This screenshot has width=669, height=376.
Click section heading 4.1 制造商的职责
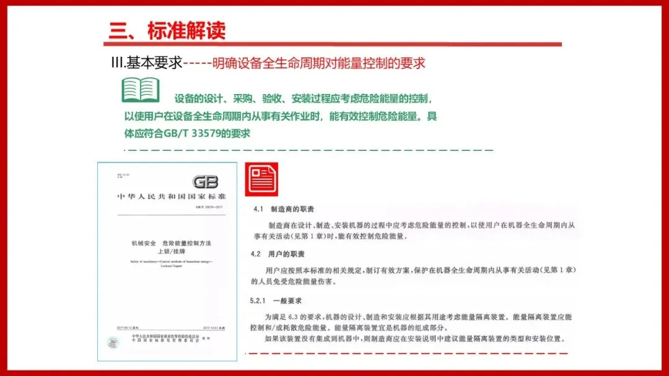(284, 209)
